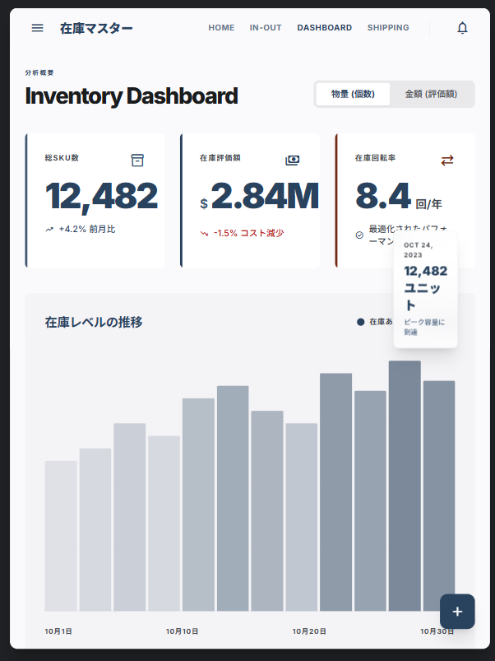Click the upward trend icon beside +4.2%

coord(49,230)
